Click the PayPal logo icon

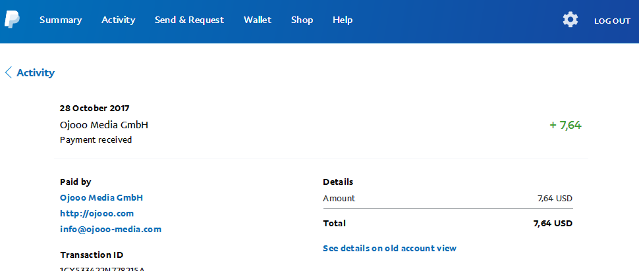[12, 20]
